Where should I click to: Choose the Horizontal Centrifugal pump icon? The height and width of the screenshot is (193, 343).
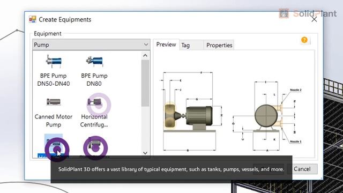tap(94, 102)
